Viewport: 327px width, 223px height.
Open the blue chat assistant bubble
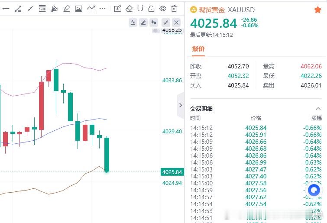(x=314, y=190)
